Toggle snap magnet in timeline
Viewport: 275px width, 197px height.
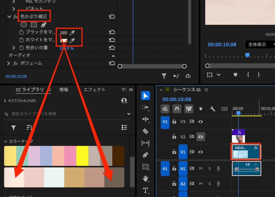(x=177, y=109)
